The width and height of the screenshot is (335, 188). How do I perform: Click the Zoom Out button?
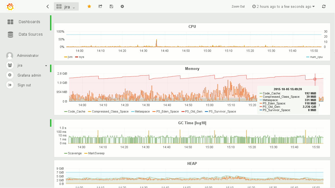238,6
